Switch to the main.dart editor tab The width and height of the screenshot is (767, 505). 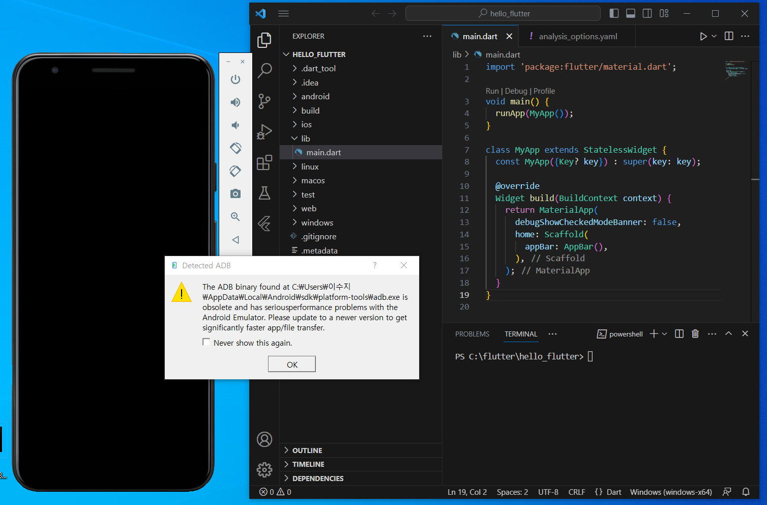coord(480,36)
